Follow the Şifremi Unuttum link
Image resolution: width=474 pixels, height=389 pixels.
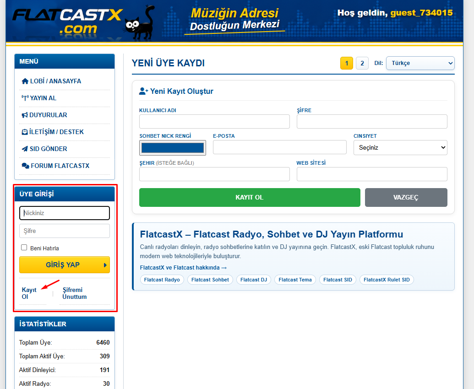tap(74, 293)
